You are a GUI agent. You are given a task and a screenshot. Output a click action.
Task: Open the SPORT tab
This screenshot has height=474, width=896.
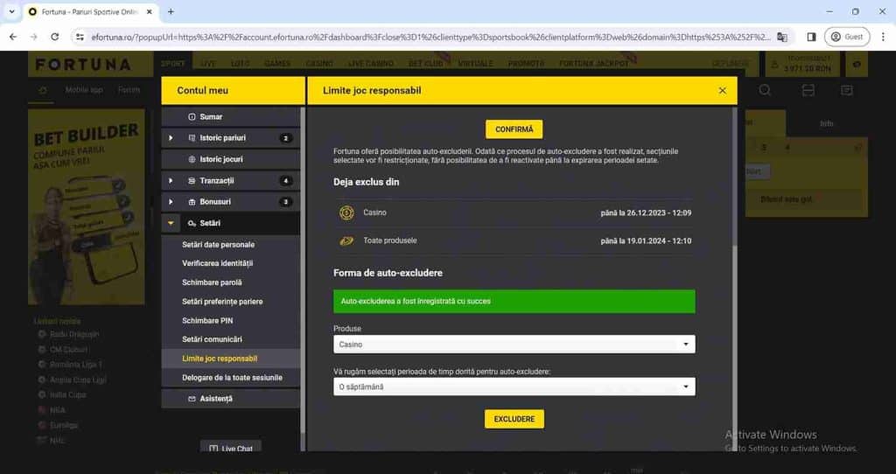coord(172,64)
